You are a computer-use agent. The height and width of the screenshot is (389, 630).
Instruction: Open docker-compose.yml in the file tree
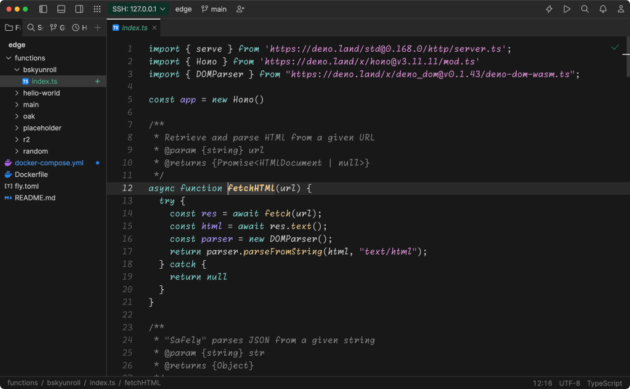tap(49, 163)
